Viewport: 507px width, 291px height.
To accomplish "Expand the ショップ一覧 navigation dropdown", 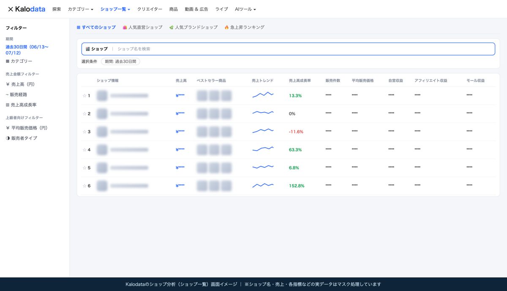I will (x=115, y=9).
